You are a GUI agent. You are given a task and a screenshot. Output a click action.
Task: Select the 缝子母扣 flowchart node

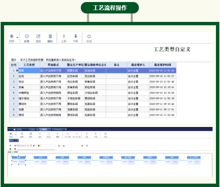128,160
